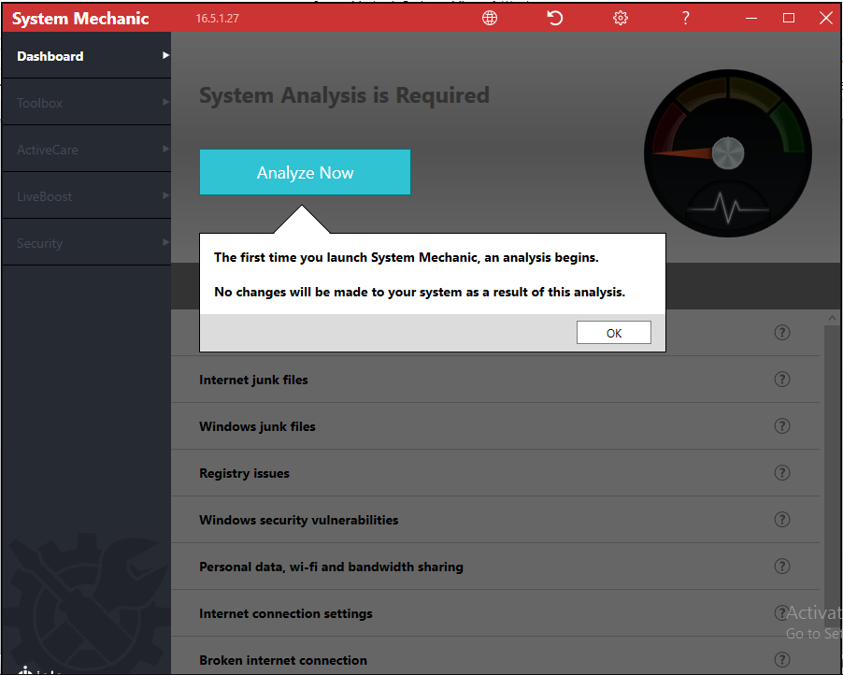
Task: Select the Registry issues row
Action: [495, 473]
